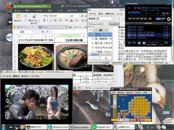Click the undo arrow icon
The height and width of the screenshot is (130, 174).
29,27
